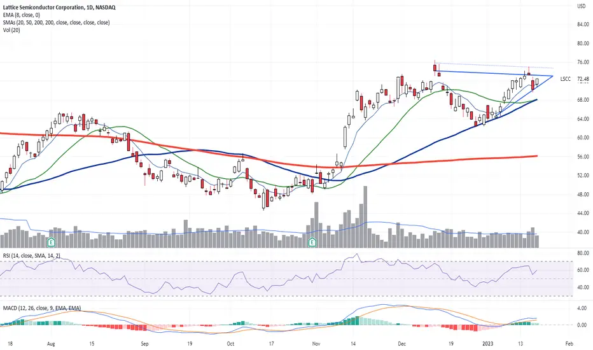Click the '14' date label after Nov

353,344
